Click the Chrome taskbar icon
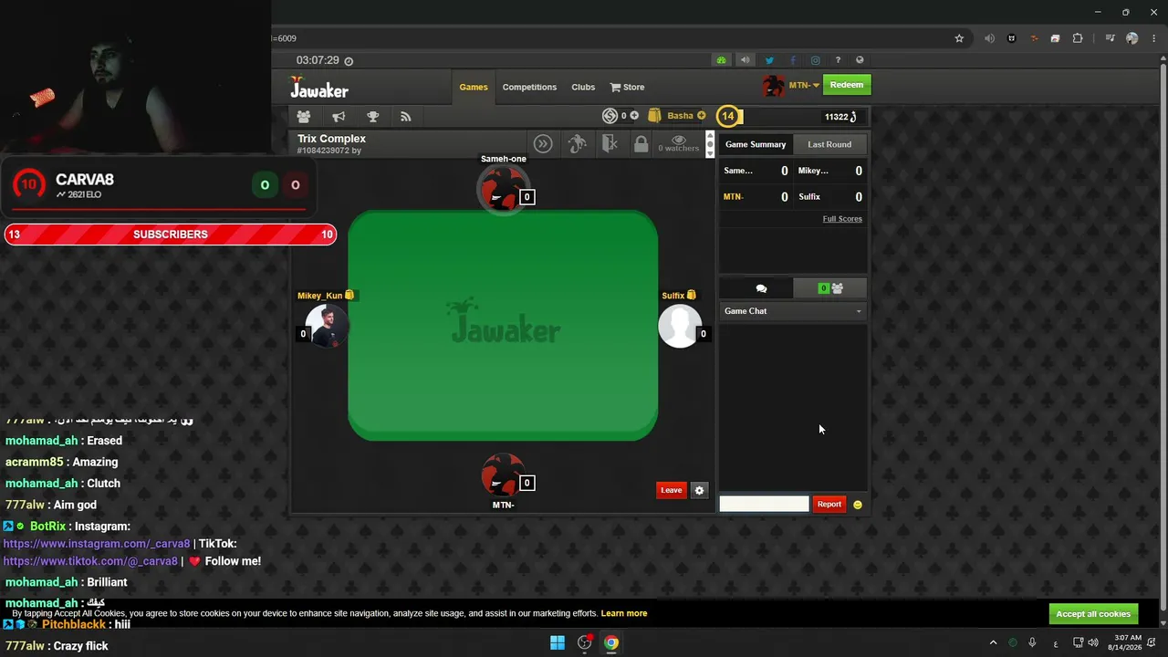Viewport: 1168px width, 657px height. point(611,642)
